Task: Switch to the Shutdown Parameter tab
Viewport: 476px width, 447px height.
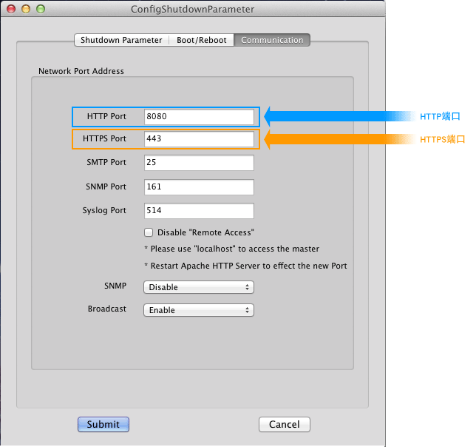Action: 121,40
